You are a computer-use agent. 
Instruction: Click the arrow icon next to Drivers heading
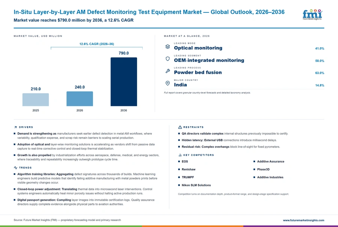click(15, 127)
